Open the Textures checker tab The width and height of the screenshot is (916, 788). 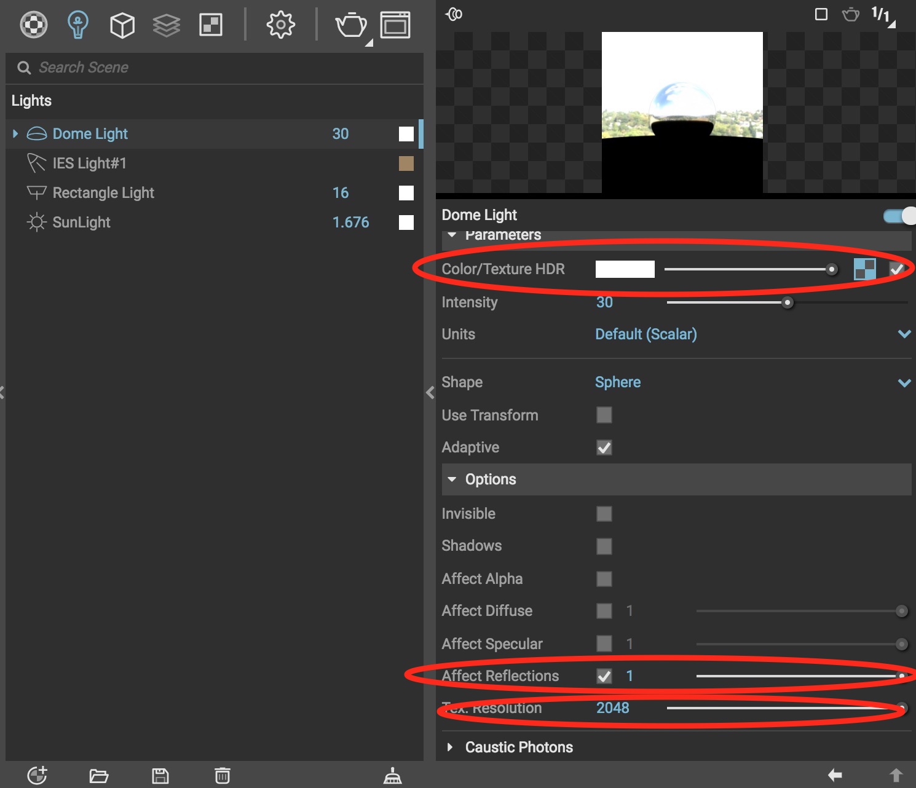click(210, 25)
